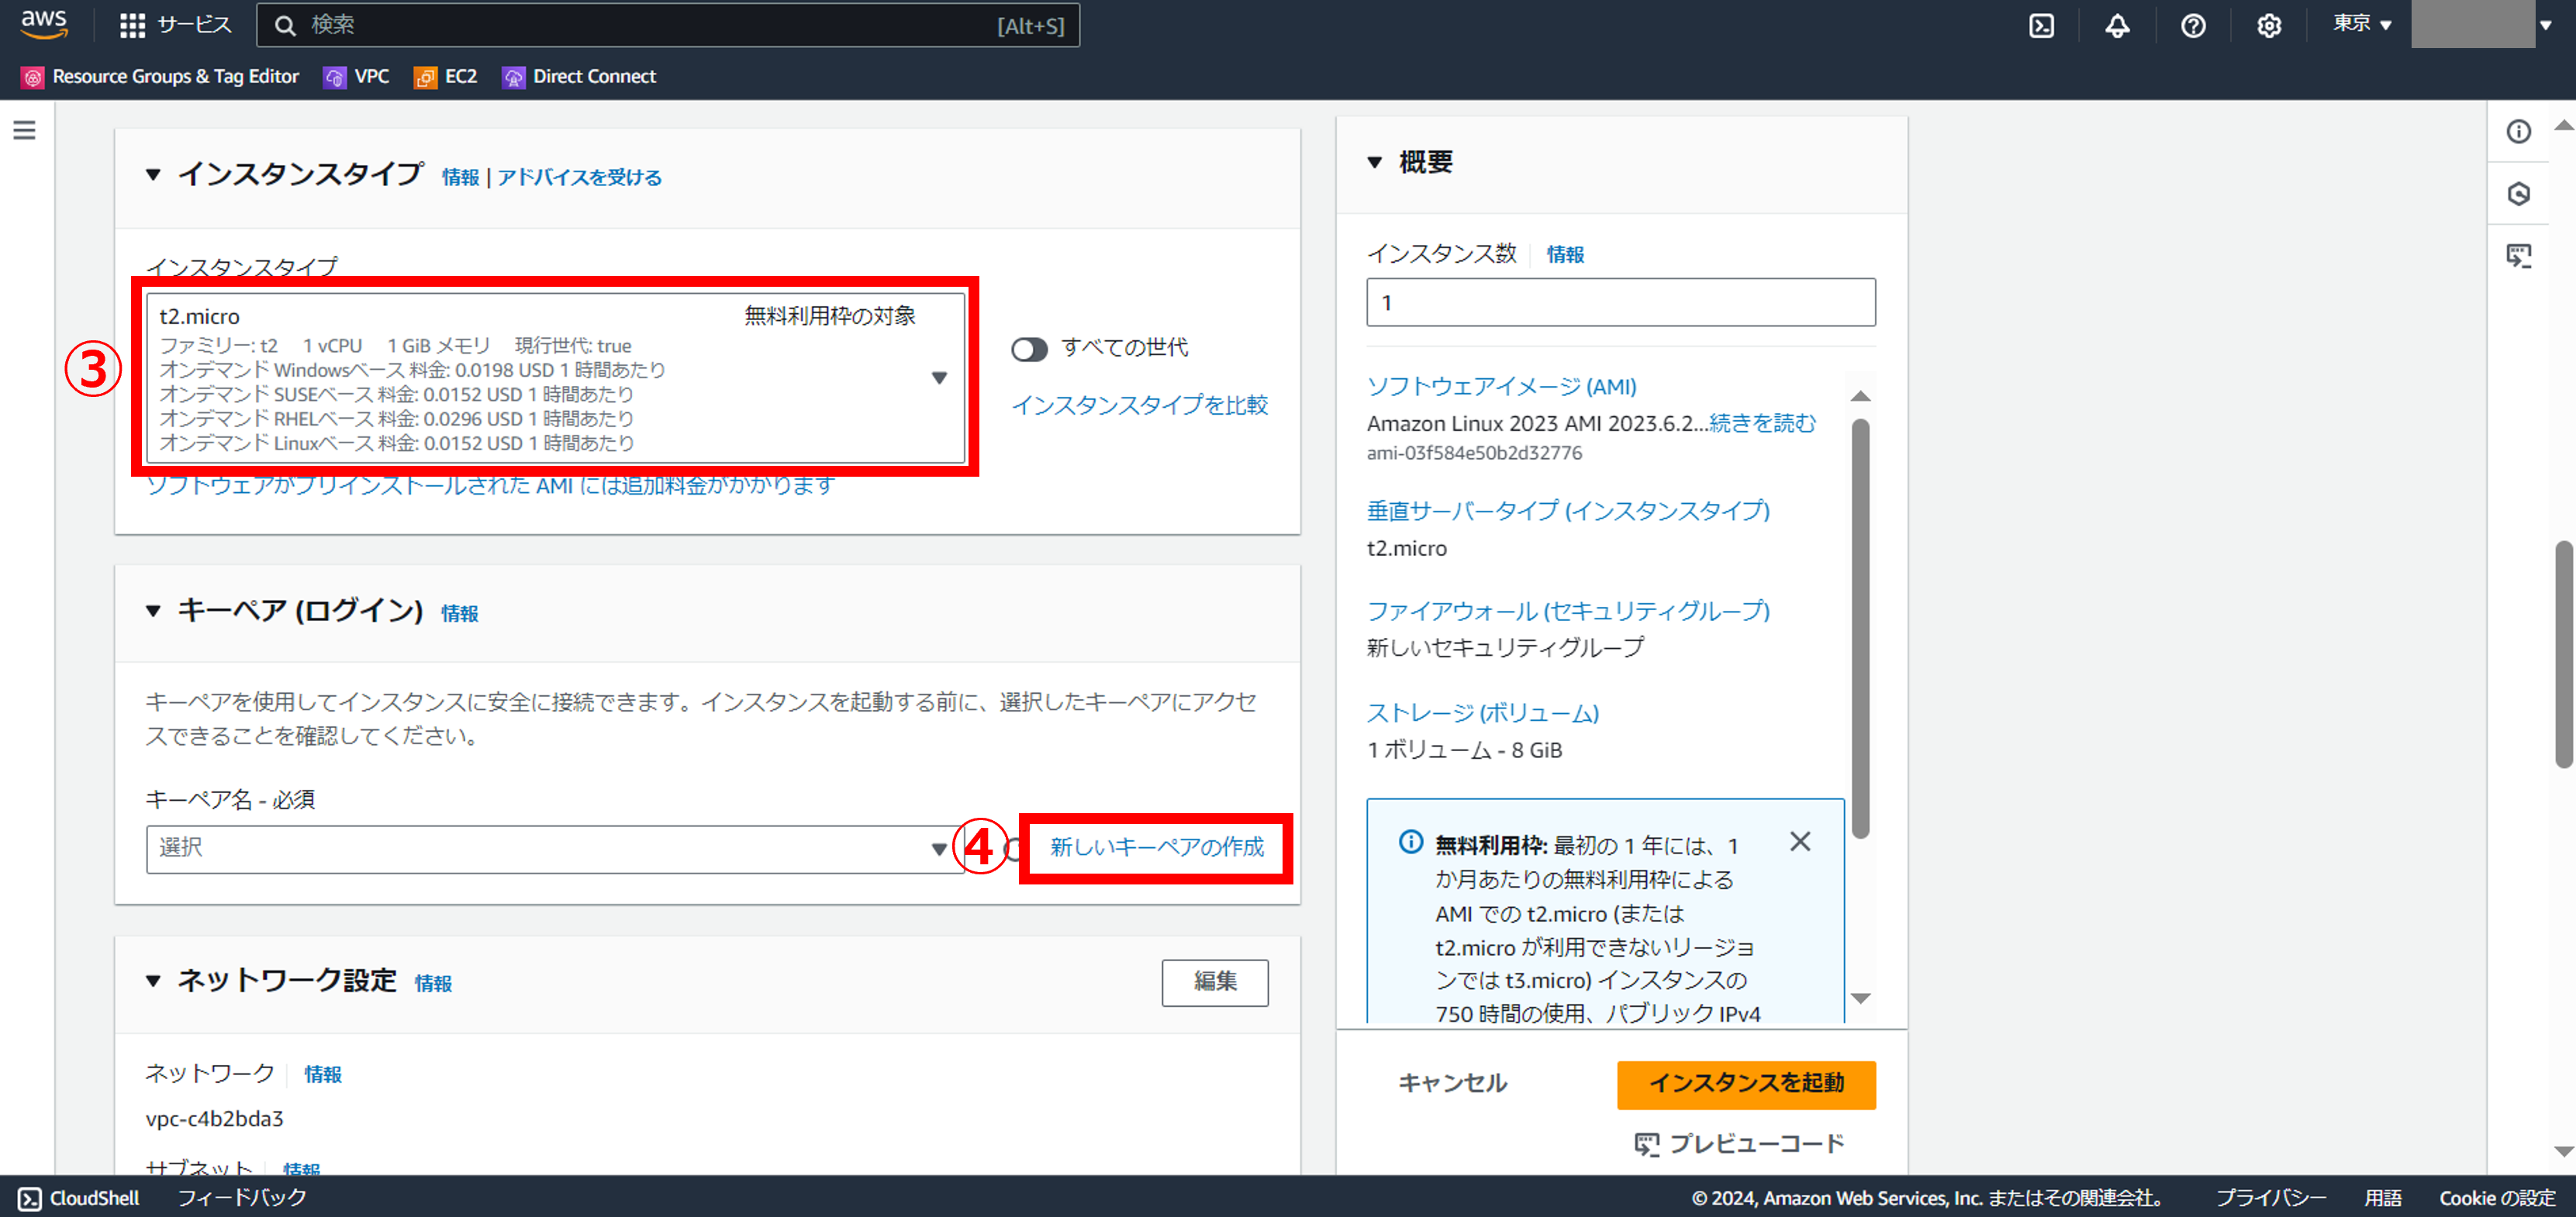Open Resource Groups & Tag Editor shortcut
This screenshot has width=2576, height=1217.
[160, 77]
